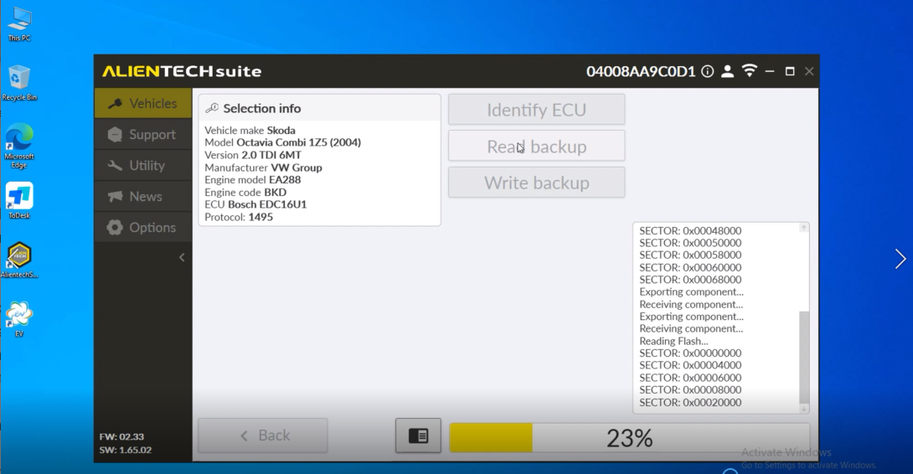Toggle the log panel icon beside progress bar
The height and width of the screenshot is (474, 913).
point(418,436)
